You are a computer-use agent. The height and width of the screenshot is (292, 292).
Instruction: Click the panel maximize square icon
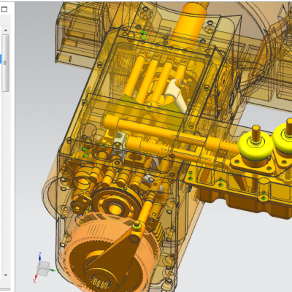[4, 9]
